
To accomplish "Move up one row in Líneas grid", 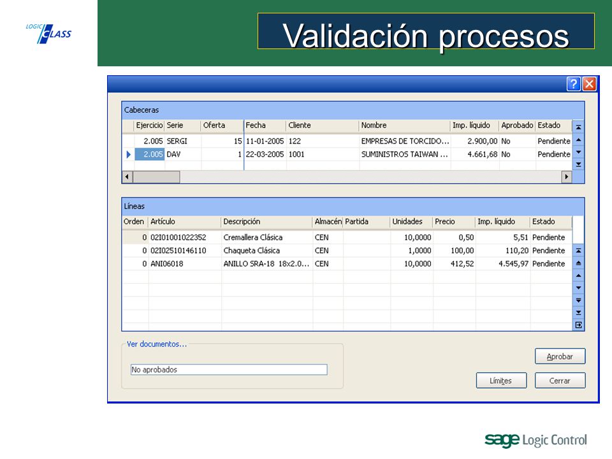I will point(578,275).
